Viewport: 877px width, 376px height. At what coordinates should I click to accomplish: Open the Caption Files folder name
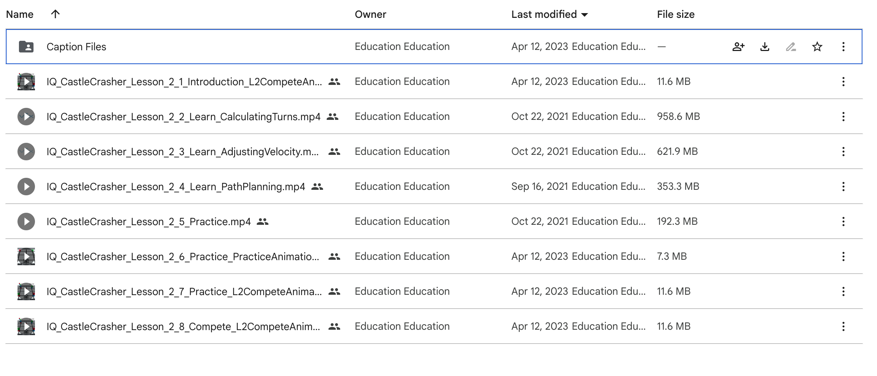(76, 47)
